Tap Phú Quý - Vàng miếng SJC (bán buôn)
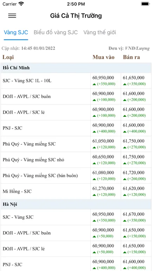 (40, 176)
